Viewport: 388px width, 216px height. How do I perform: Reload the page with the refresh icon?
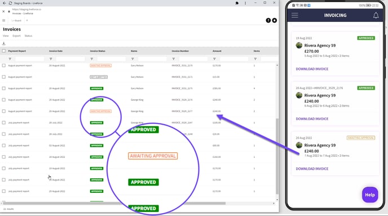(10, 3)
